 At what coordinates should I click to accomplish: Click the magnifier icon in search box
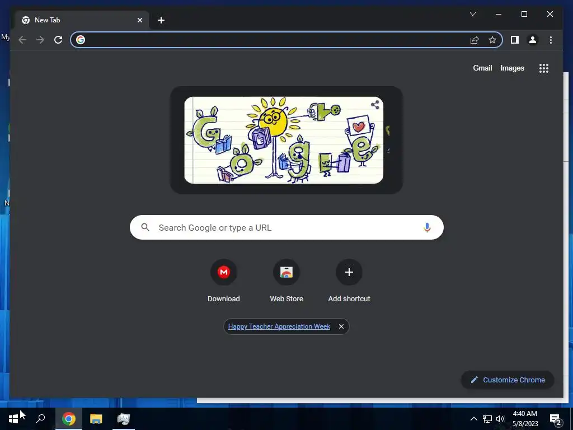(x=145, y=227)
